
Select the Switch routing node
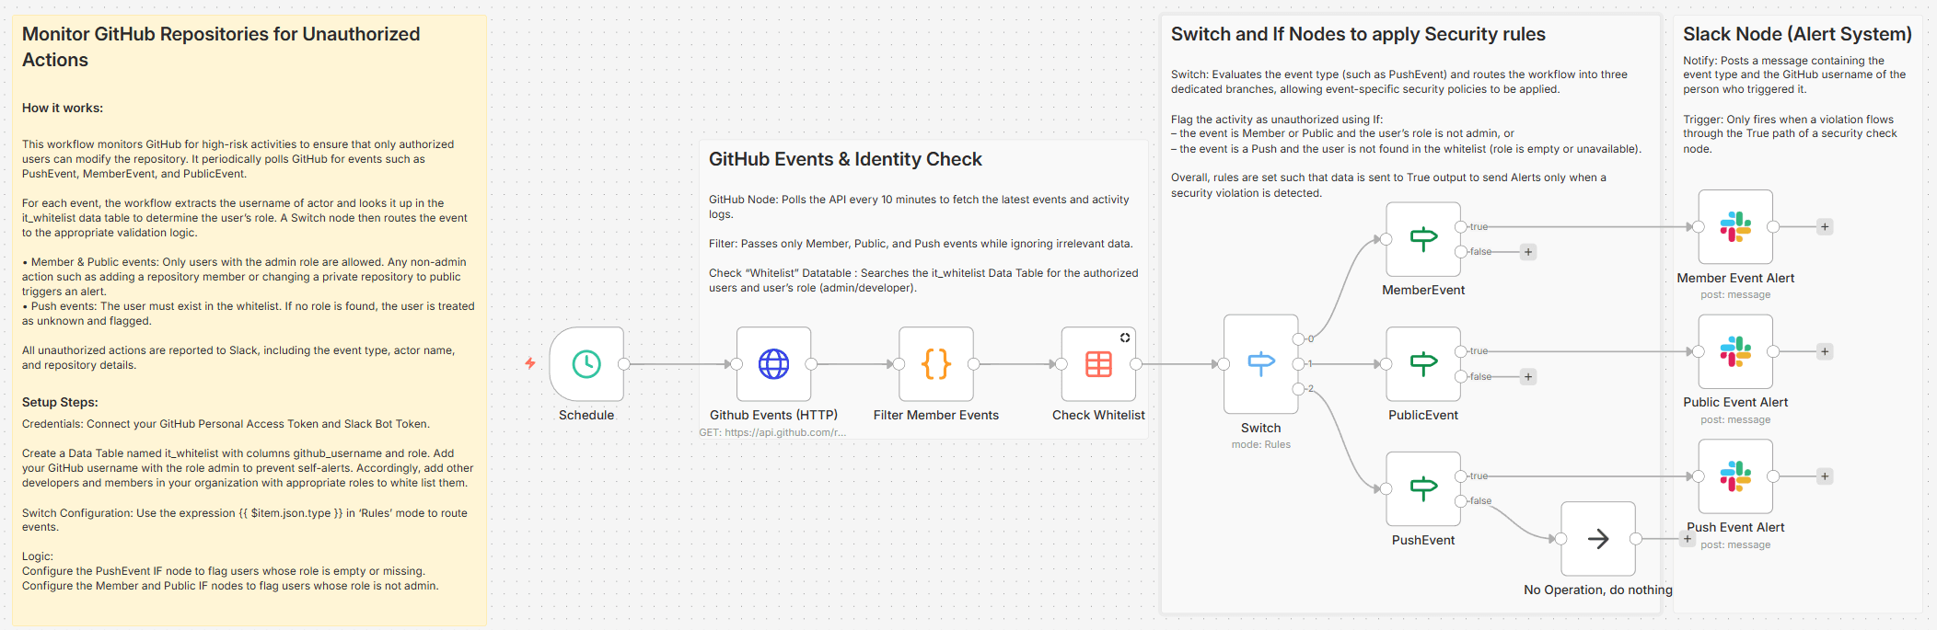(x=1260, y=364)
